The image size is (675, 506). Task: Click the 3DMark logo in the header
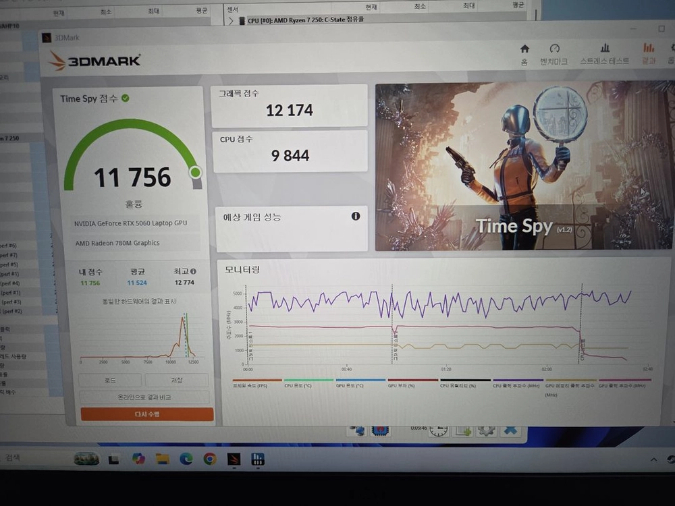pos(94,61)
